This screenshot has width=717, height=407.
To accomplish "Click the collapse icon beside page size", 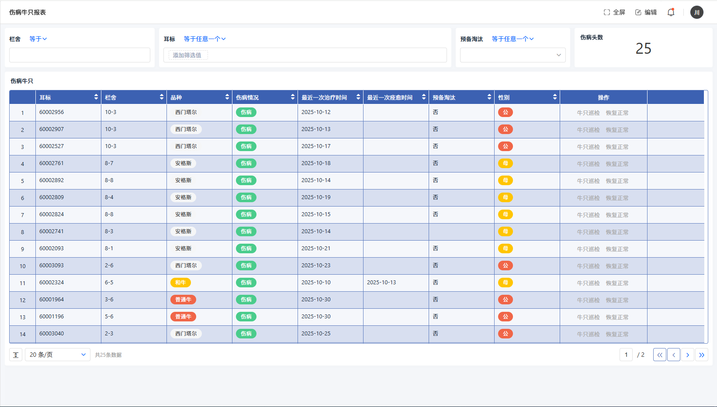I will (16, 355).
